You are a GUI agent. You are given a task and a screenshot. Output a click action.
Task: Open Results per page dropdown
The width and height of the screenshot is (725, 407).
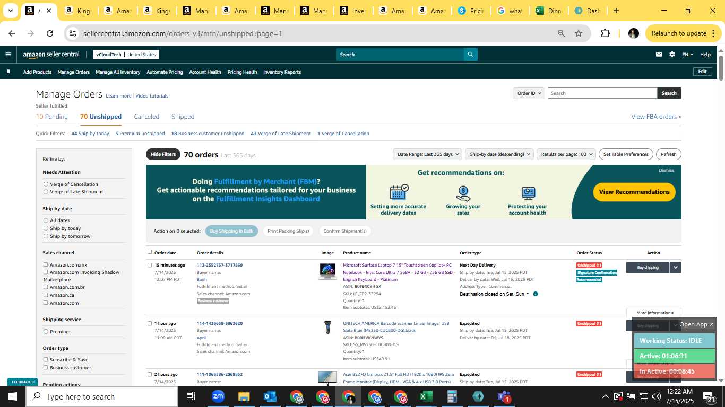[x=566, y=154]
